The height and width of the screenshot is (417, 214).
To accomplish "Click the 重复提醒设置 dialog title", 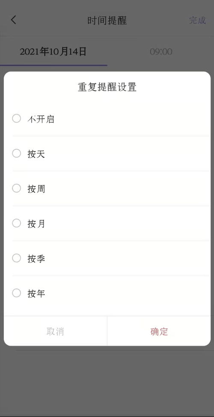I will coord(107,87).
